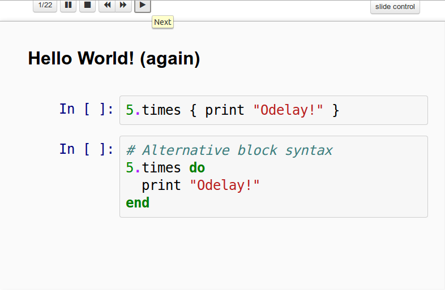Pause the slideshow playback

(x=68, y=5)
